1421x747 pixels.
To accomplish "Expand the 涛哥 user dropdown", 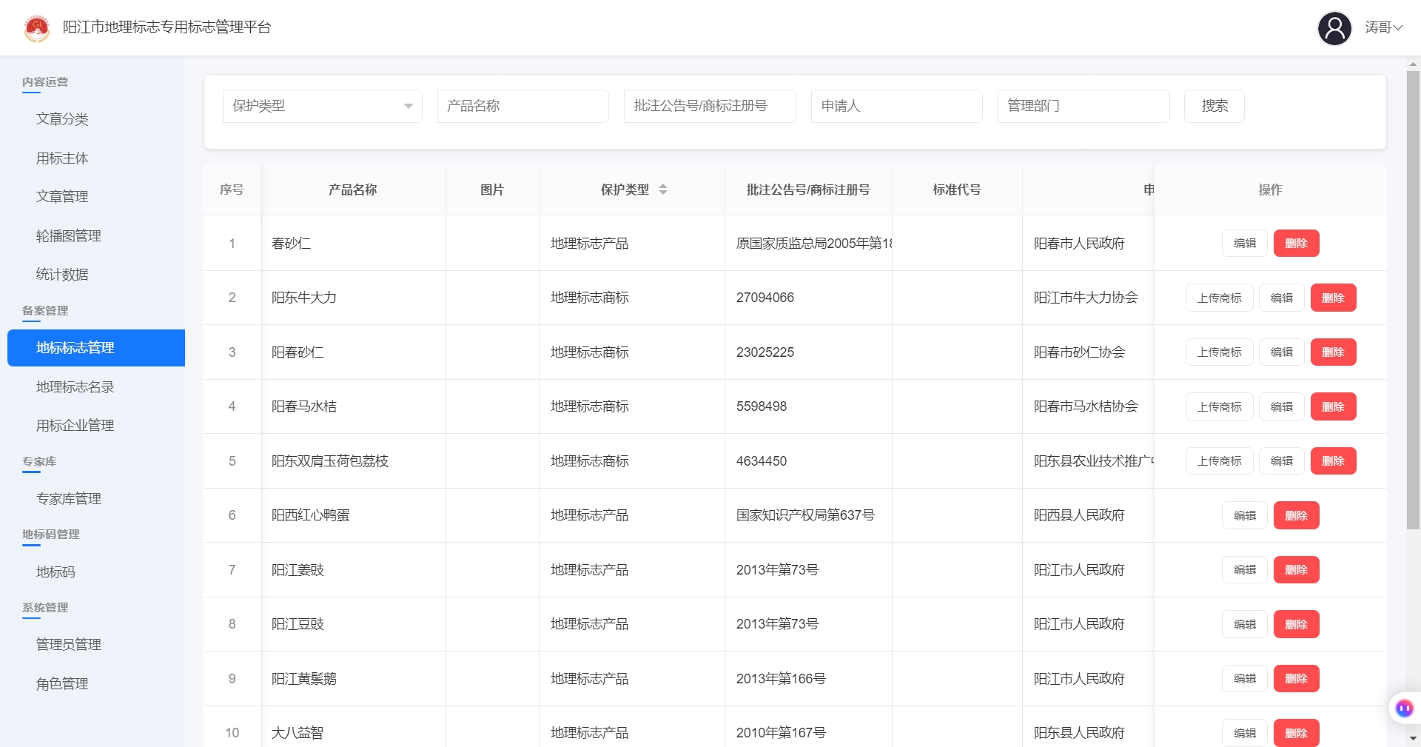I will (1383, 27).
